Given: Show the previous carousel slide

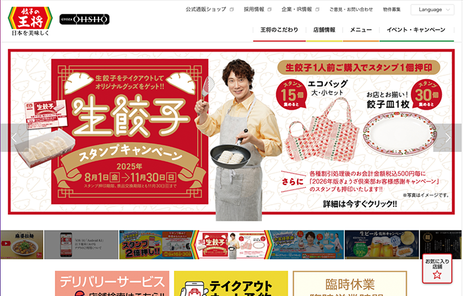Looking at the screenshot, I should 15,137.
